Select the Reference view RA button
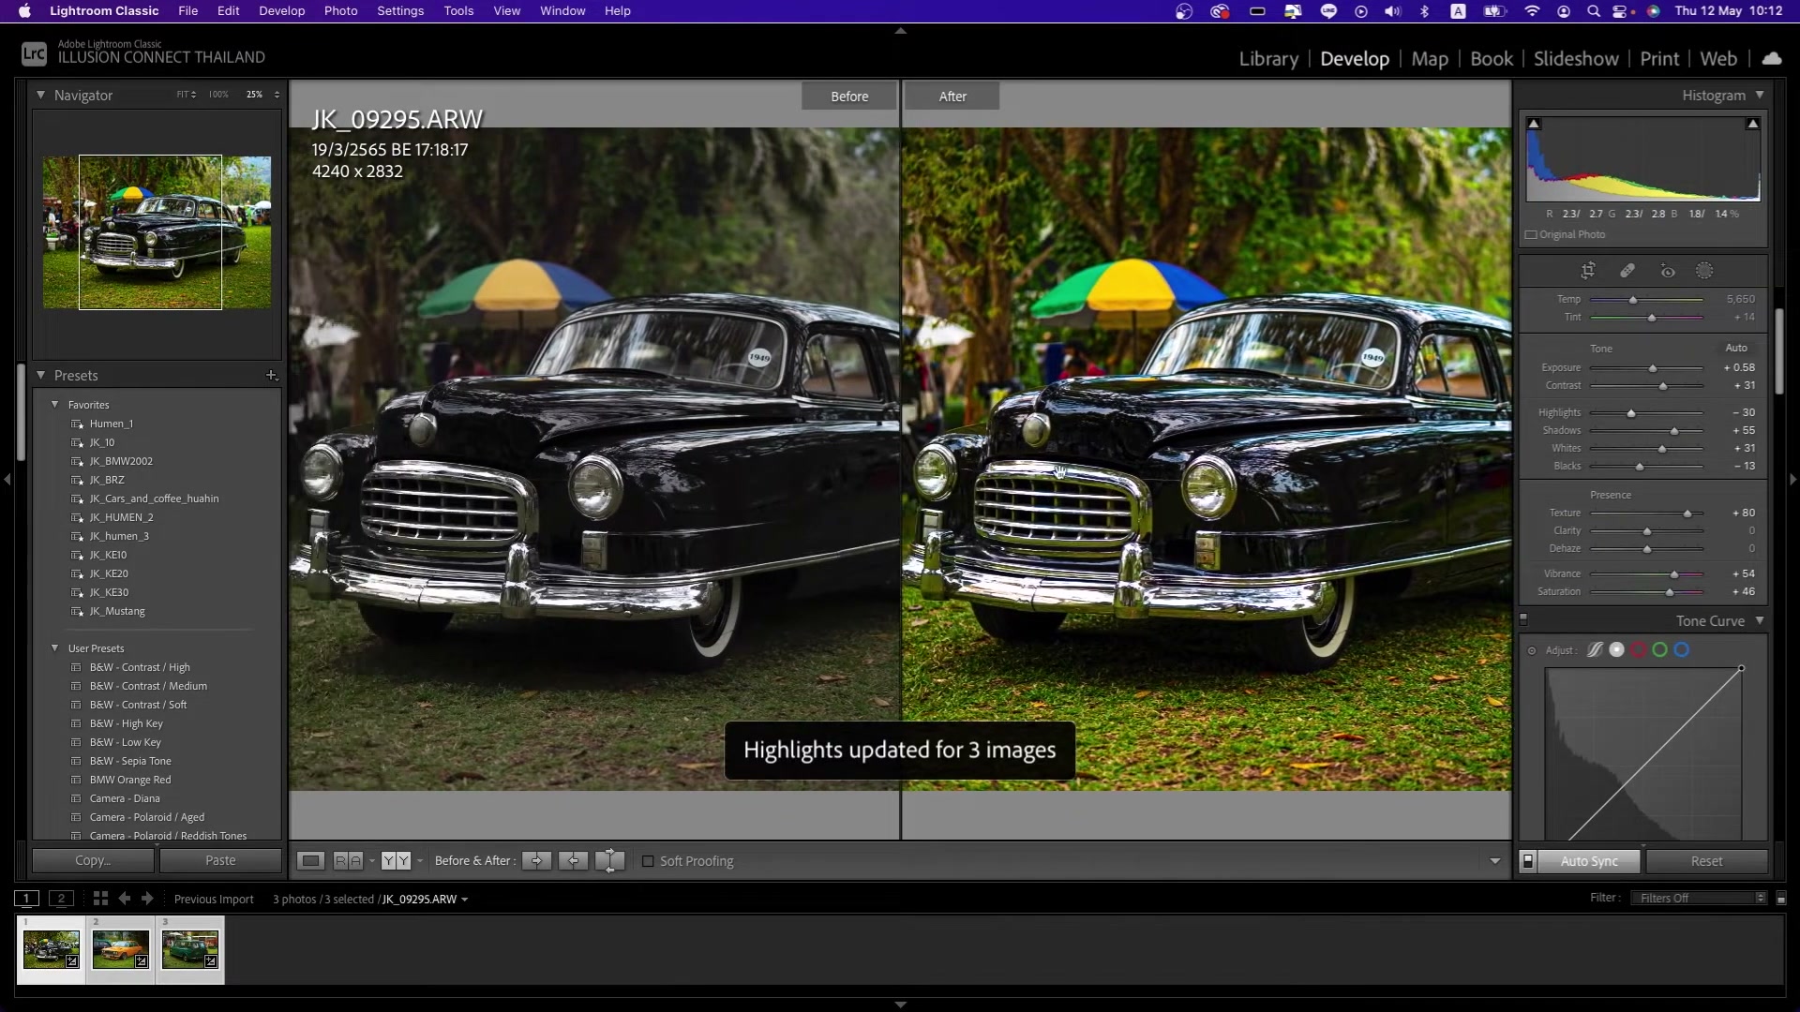Screen dimensions: 1800x1012 tap(348, 860)
